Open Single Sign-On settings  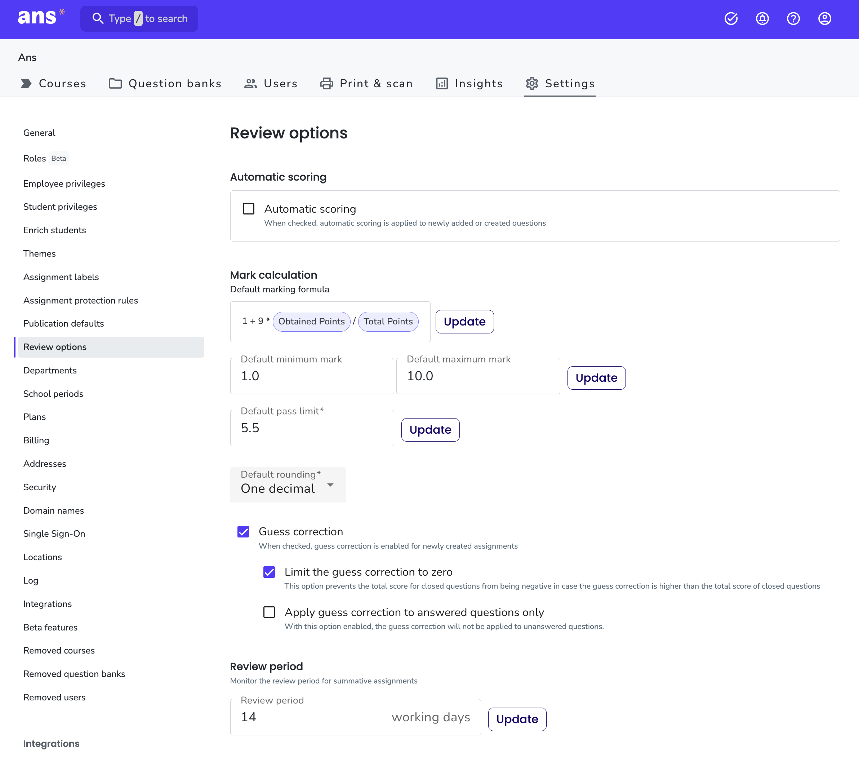pos(54,534)
